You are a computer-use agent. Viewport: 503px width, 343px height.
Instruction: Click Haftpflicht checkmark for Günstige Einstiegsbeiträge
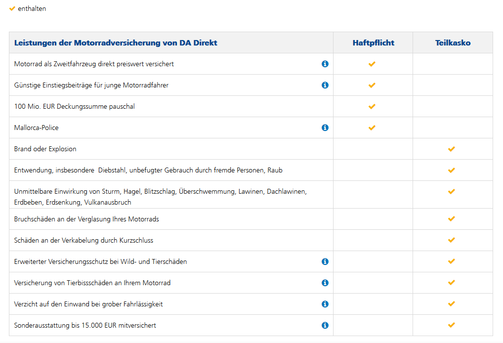click(372, 85)
